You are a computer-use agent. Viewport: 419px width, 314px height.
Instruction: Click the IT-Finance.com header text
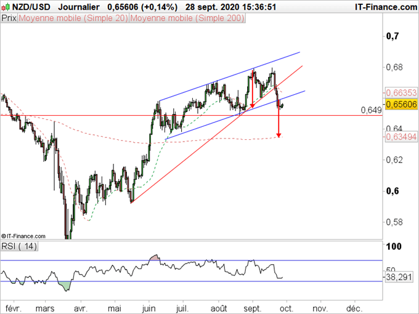[386, 7]
